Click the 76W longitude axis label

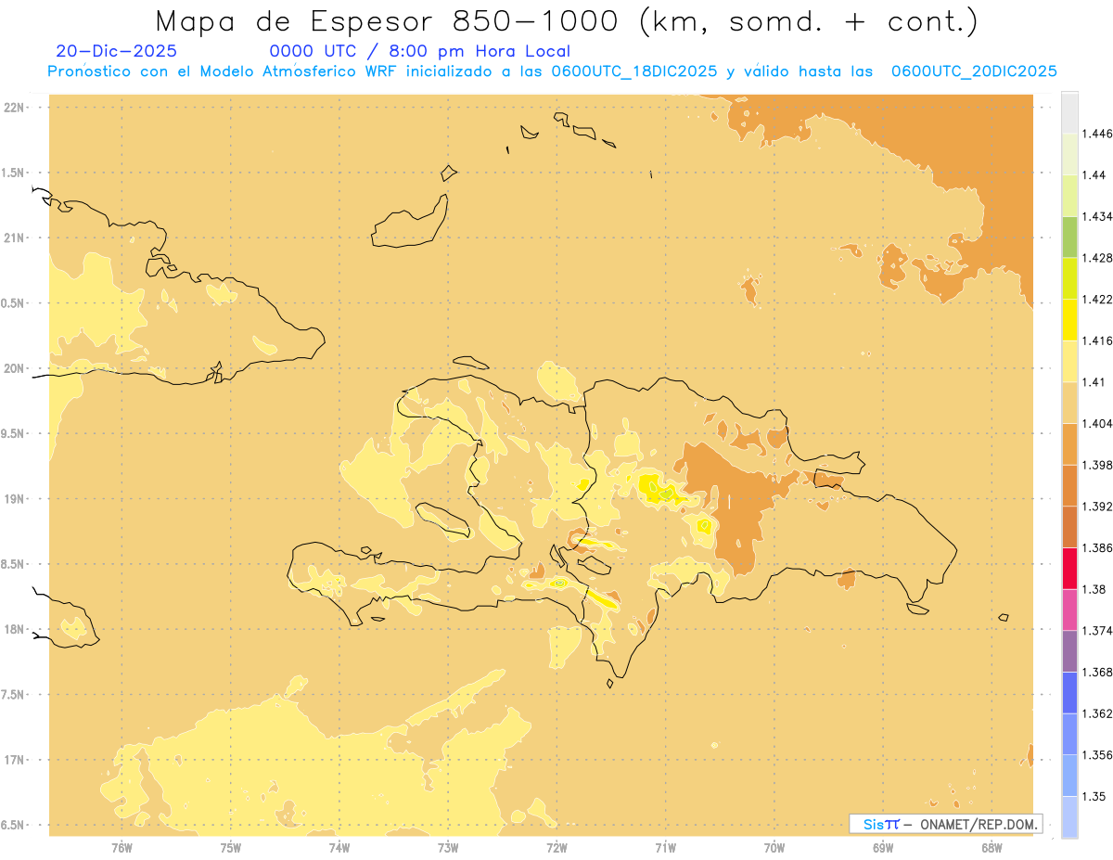(x=122, y=848)
